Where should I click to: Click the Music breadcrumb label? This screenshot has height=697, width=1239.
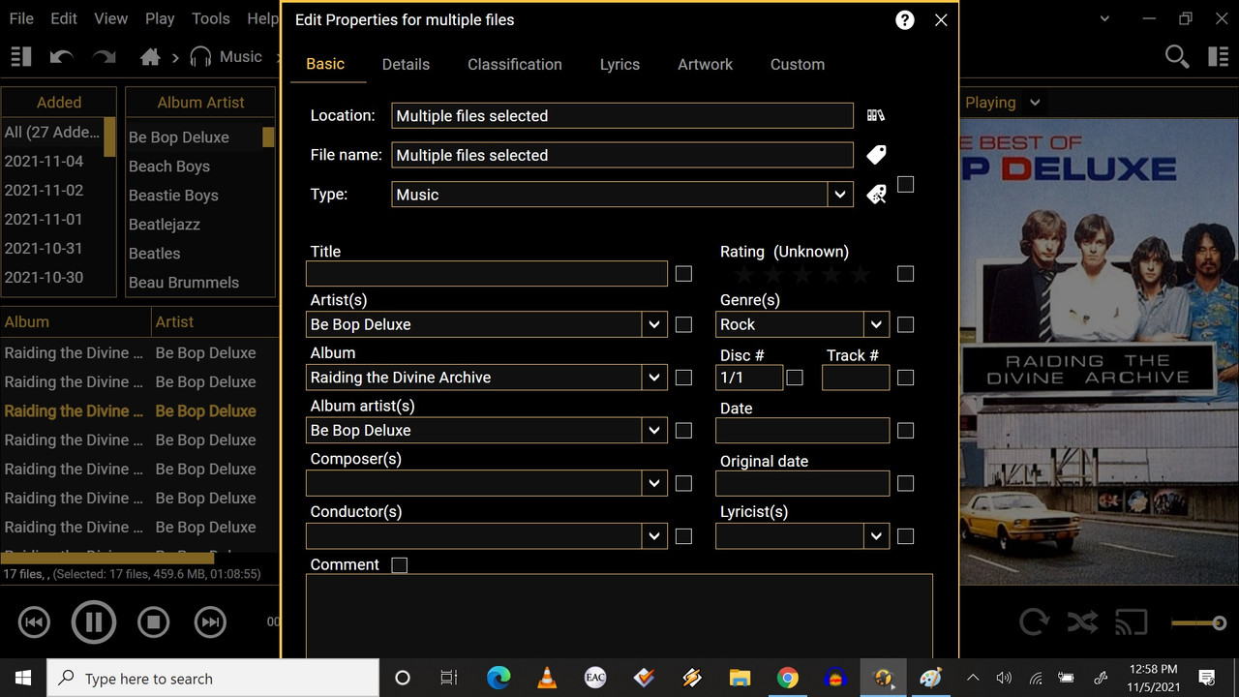coord(241,57)
